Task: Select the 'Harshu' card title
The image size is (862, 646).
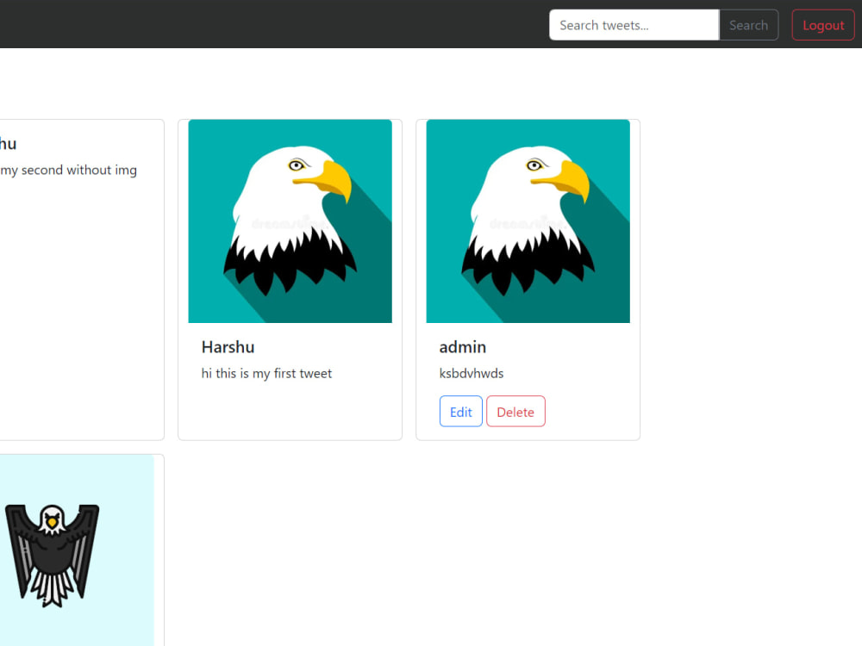Action: tap(228, 347)
